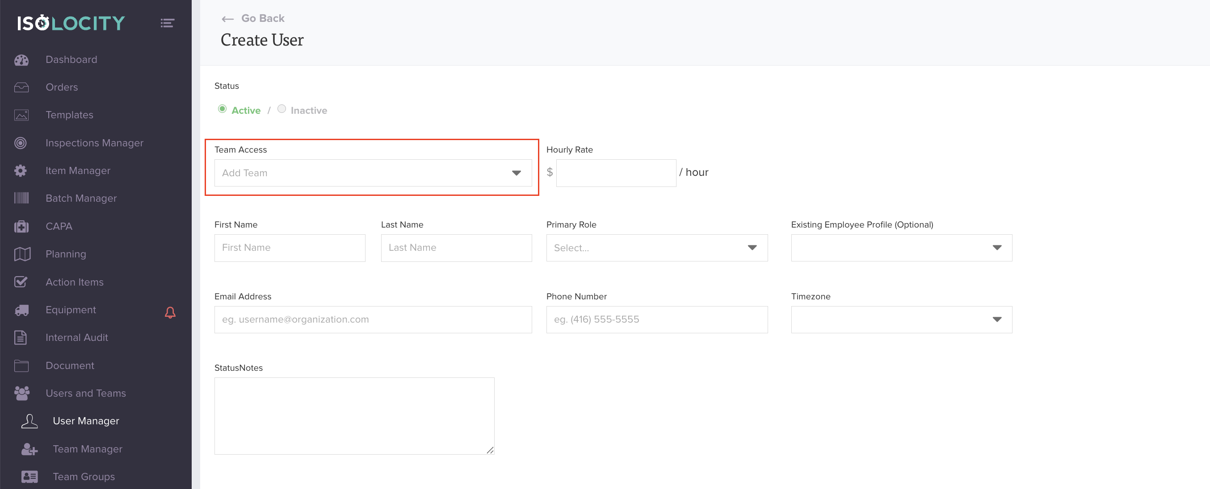This screenshot has width=1210, height=489.
Task: Click into the Email Address field
Action: (x=373, y=320)
